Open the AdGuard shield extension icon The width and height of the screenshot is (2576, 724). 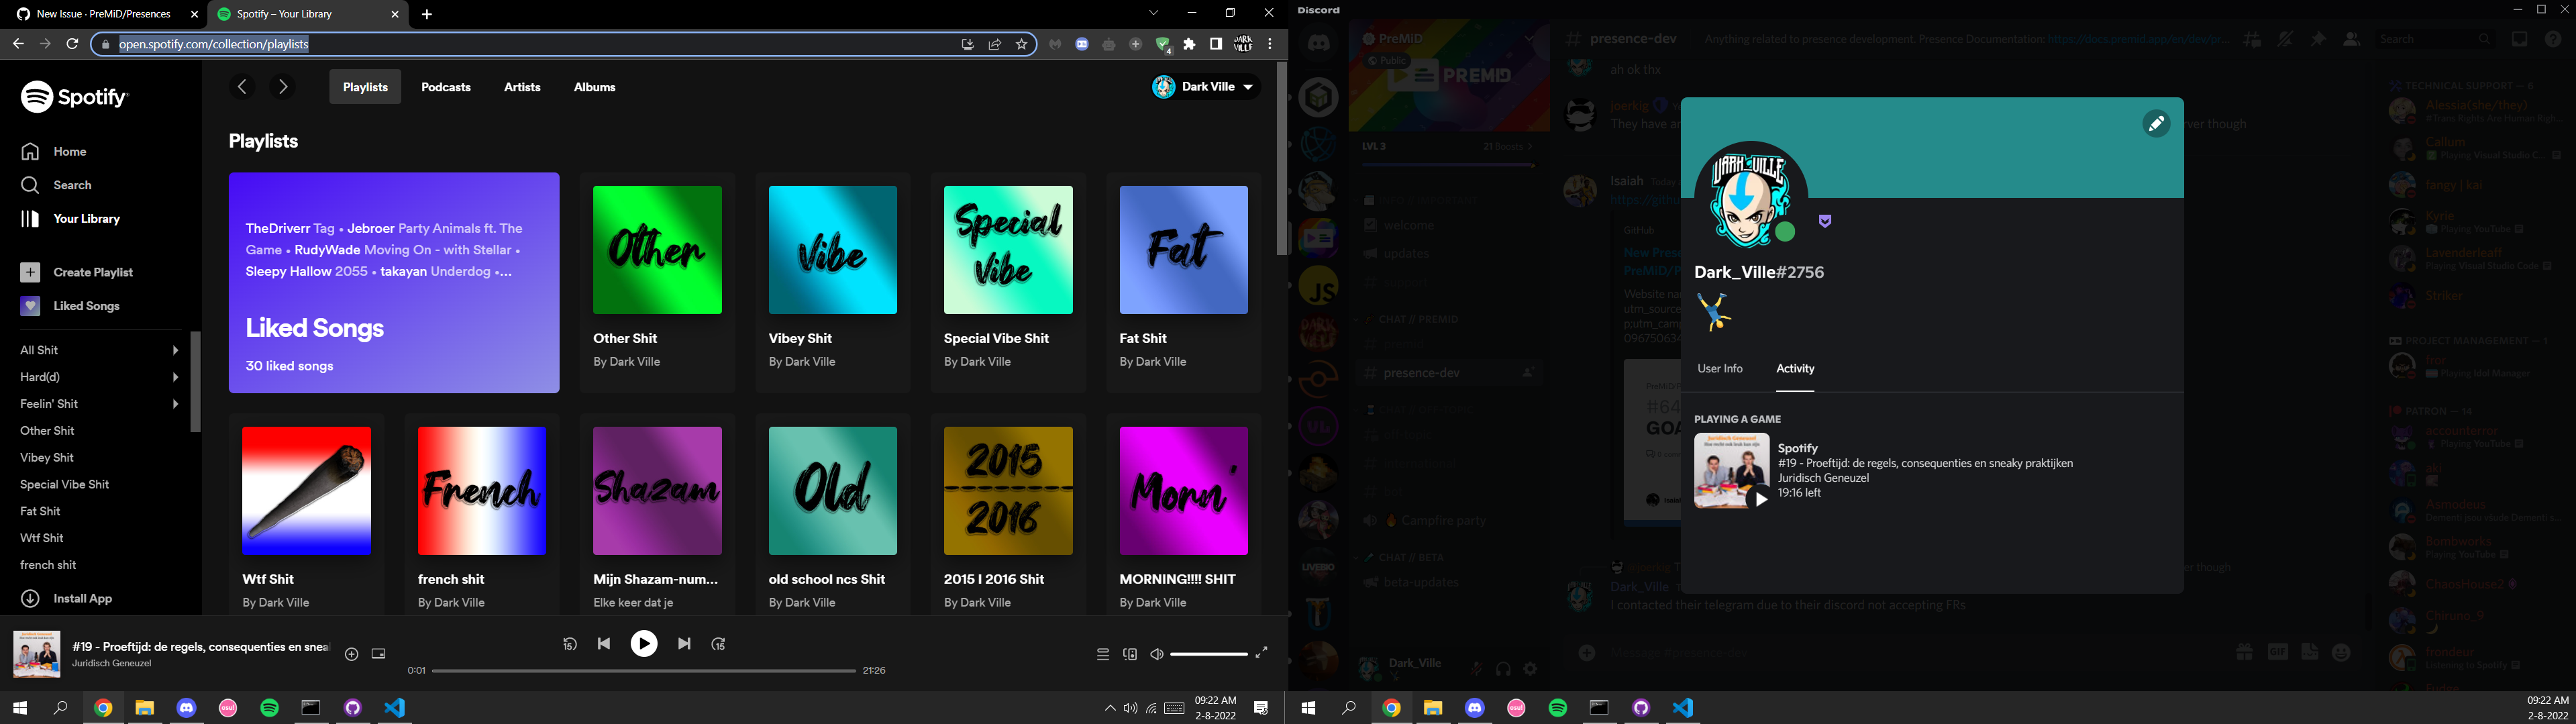(1163, 44)
